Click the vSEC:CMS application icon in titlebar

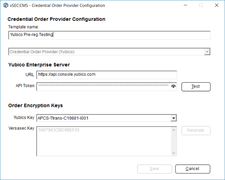6,5
